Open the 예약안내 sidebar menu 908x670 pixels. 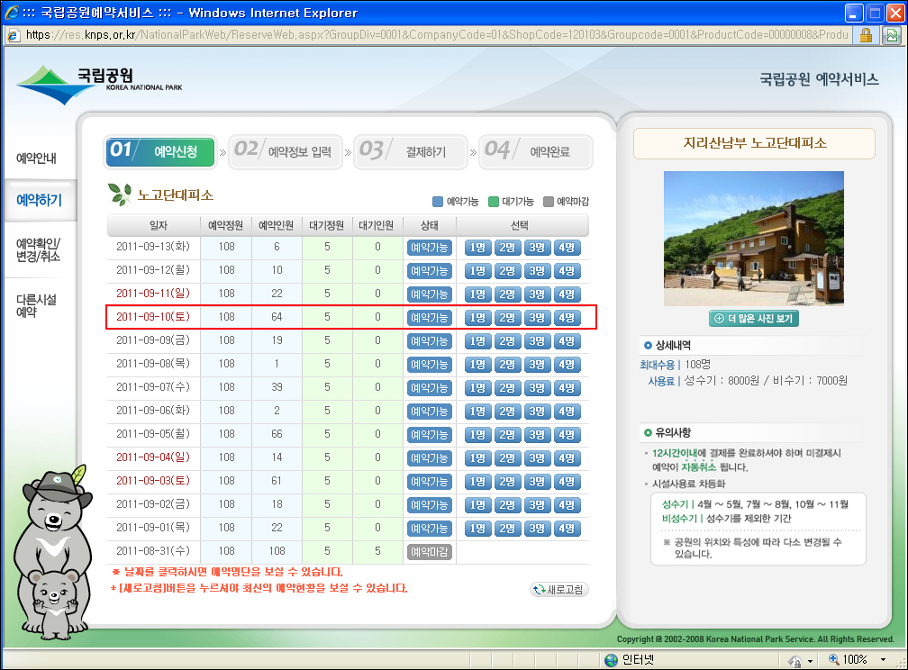click(x=37, y=158)
